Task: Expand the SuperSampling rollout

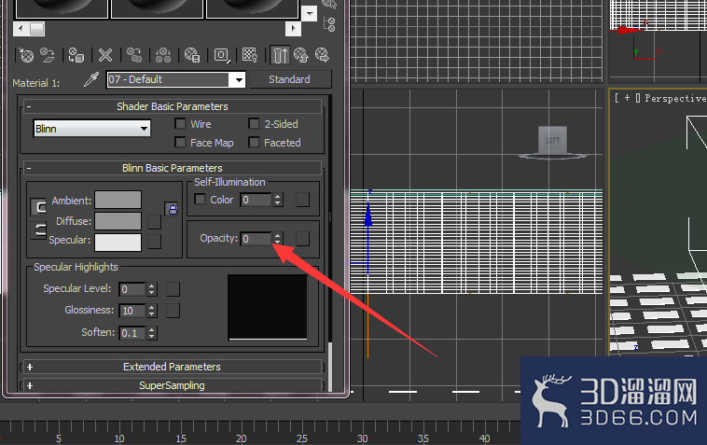Action: coord(30,386)
